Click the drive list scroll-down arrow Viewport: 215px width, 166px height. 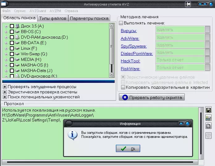112,74
